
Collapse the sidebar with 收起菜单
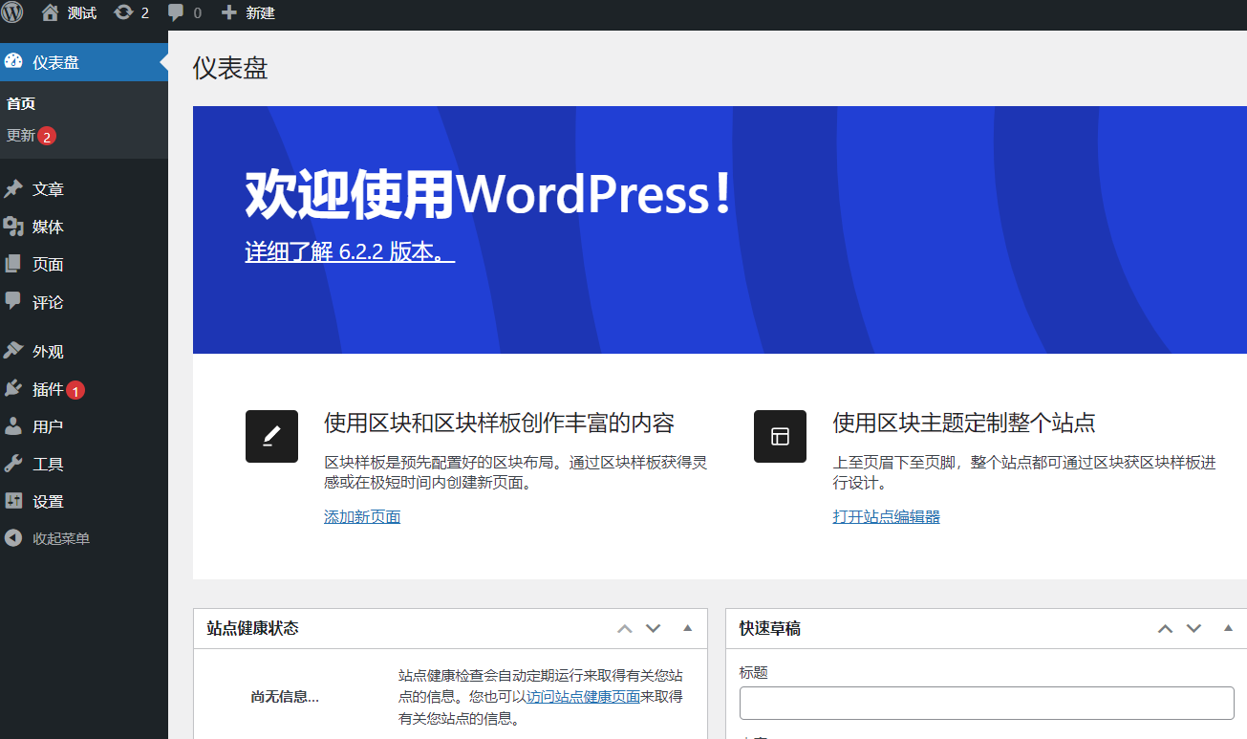[61, 539]
